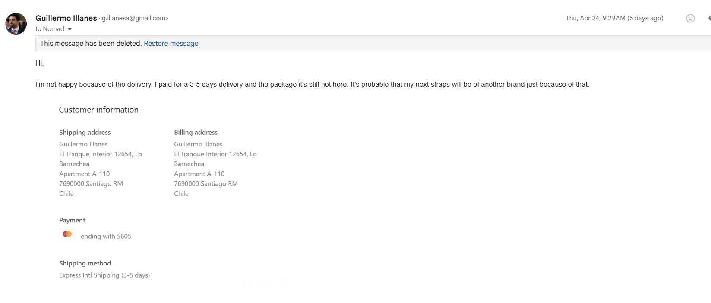The width and height of the screenshot is (711, 303).
Task: Click the Shipping address heading
Action: 85,133
